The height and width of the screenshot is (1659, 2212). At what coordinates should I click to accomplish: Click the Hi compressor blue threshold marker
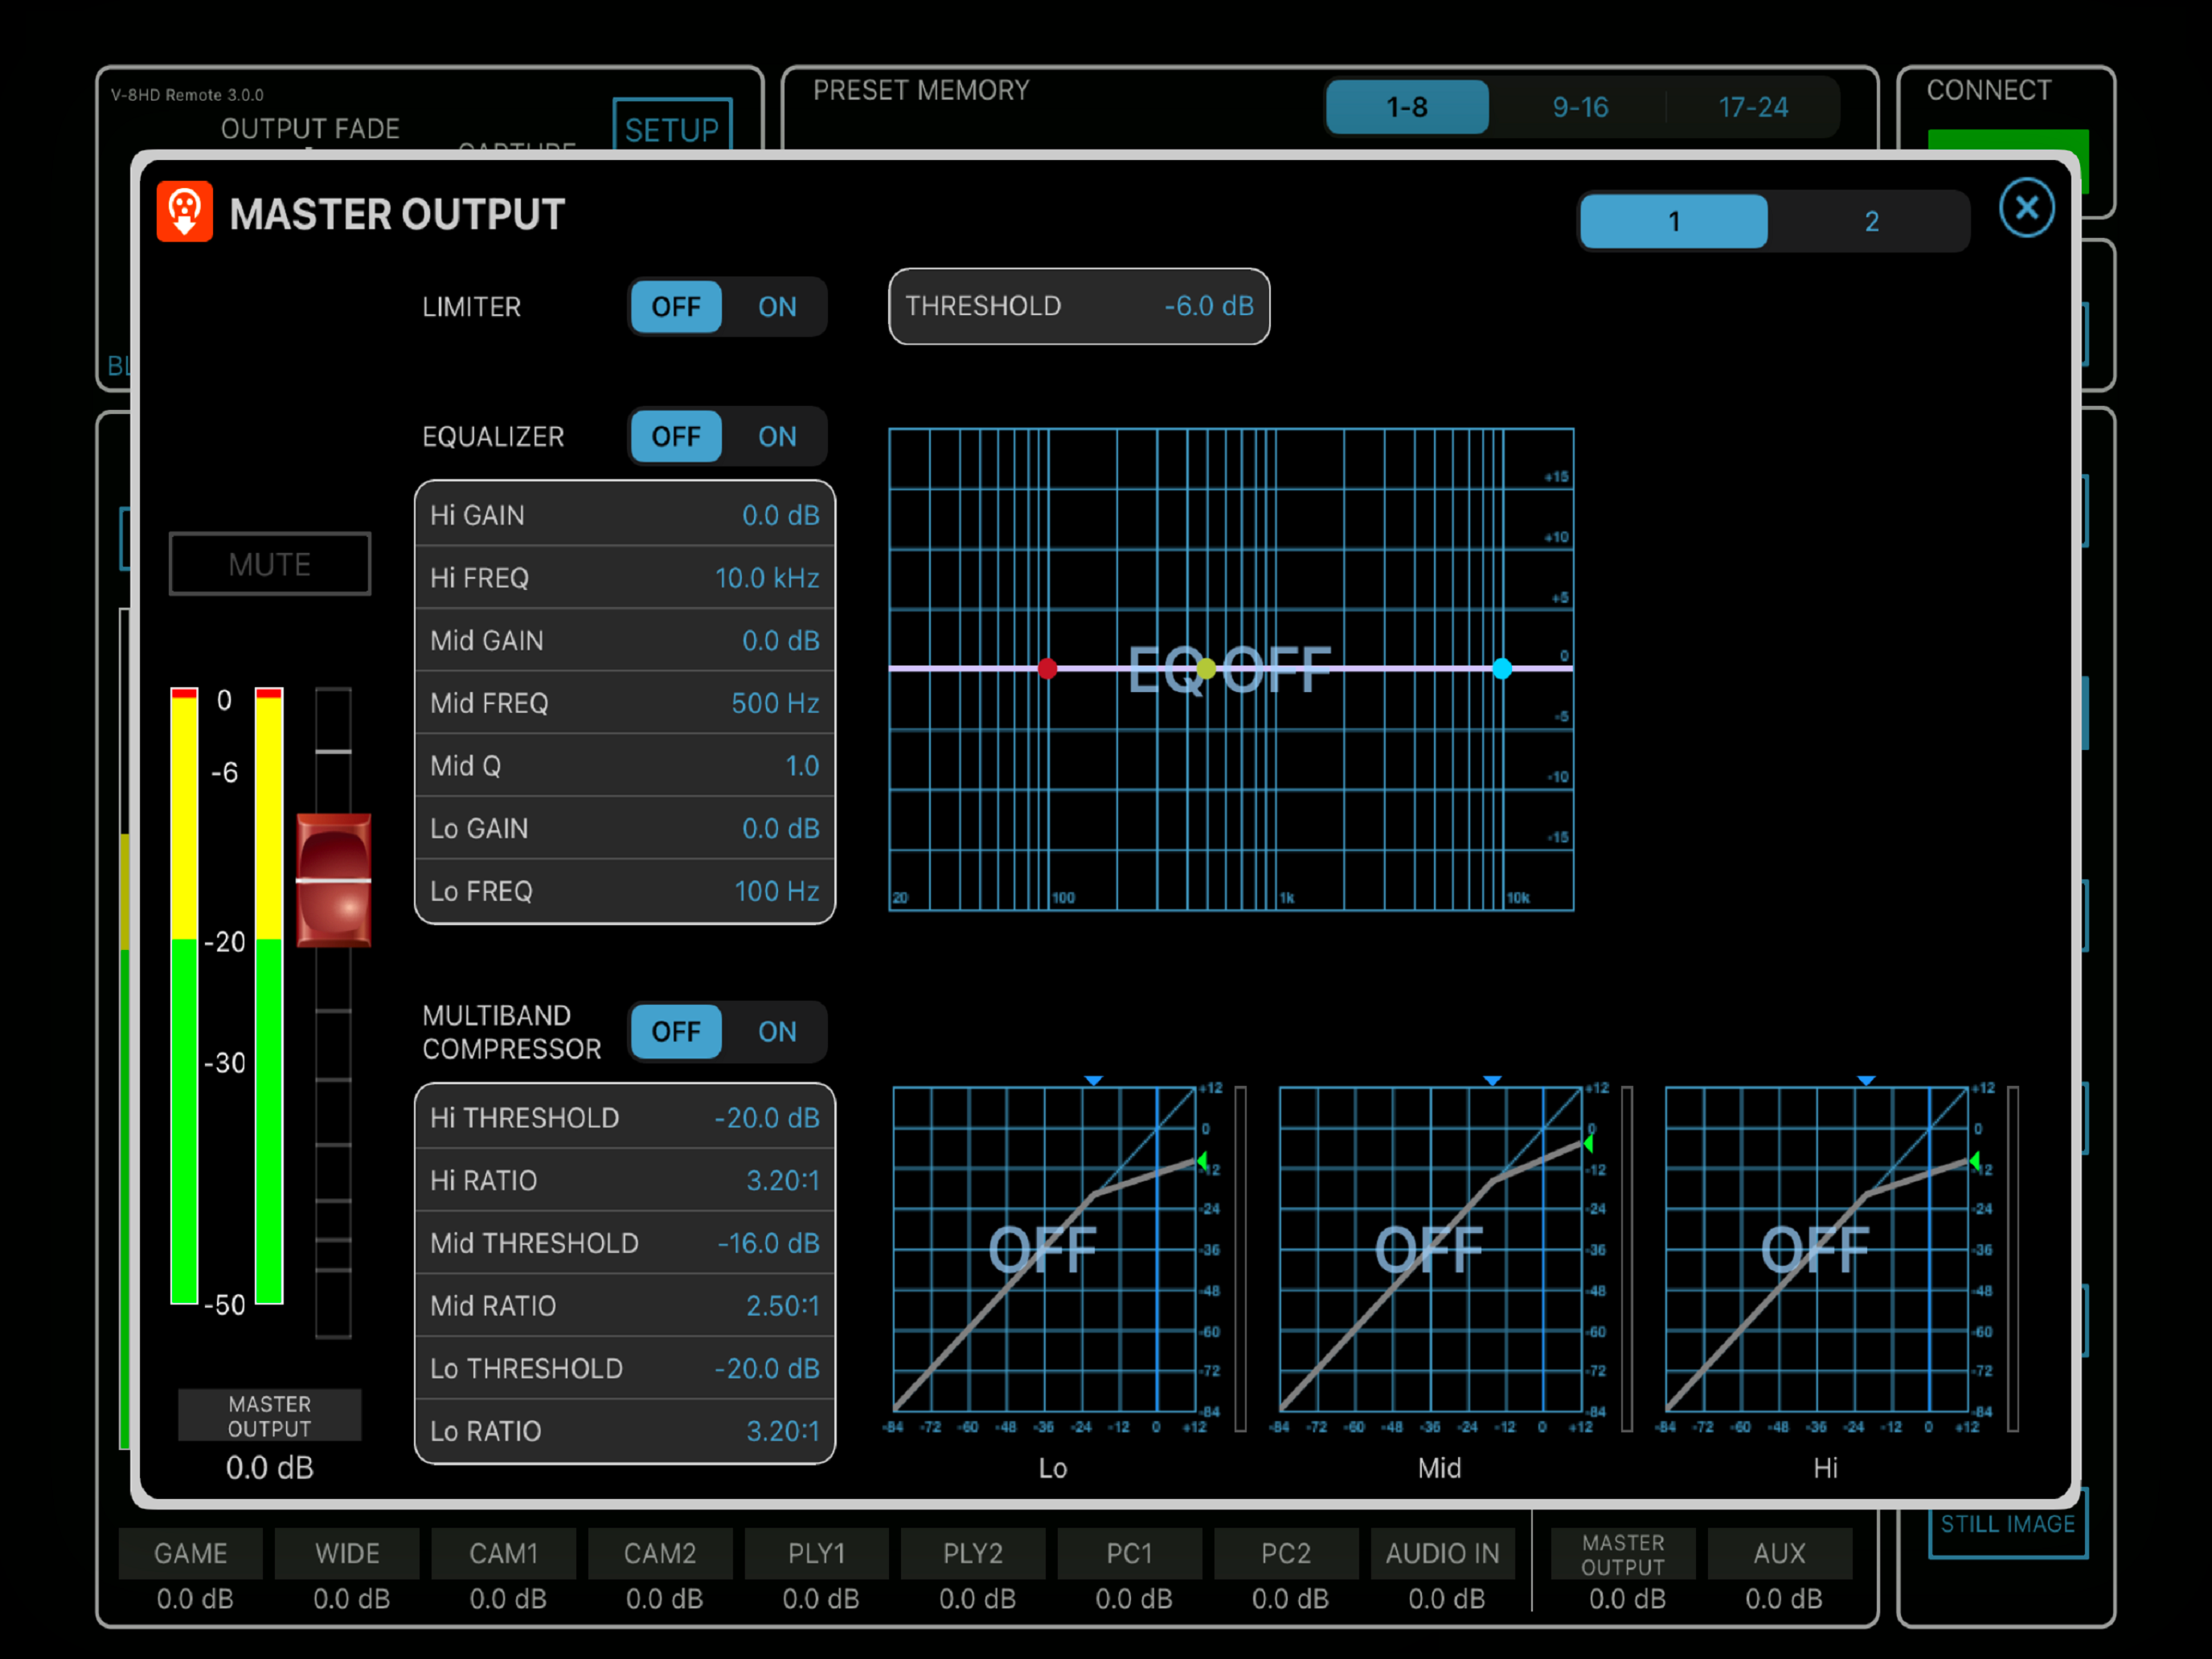1866,1081
